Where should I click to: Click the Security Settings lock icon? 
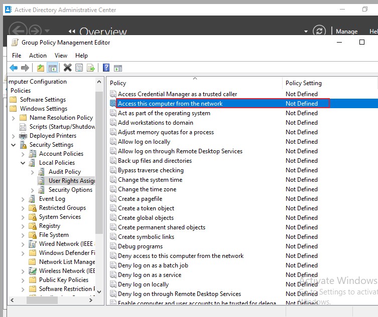point(23,145)
